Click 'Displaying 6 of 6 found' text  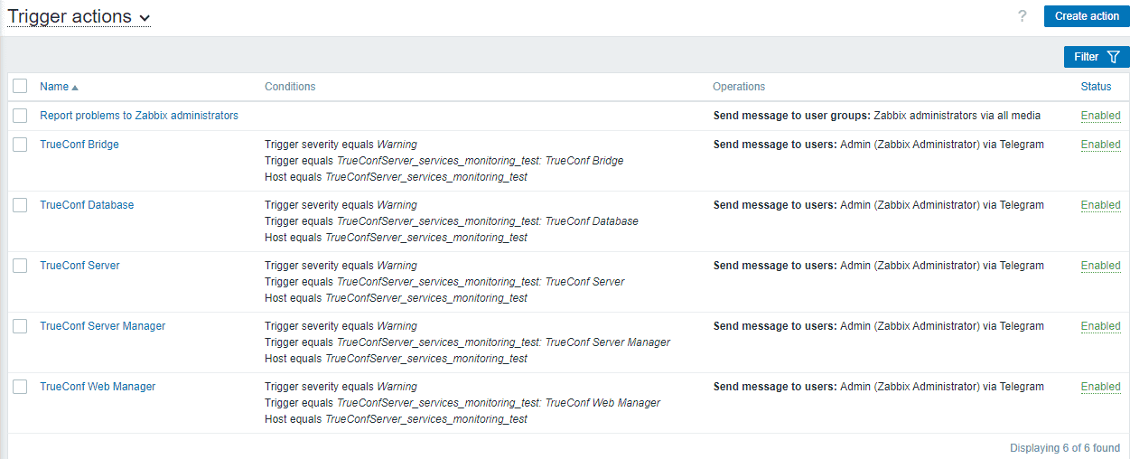click(1065, 448)
